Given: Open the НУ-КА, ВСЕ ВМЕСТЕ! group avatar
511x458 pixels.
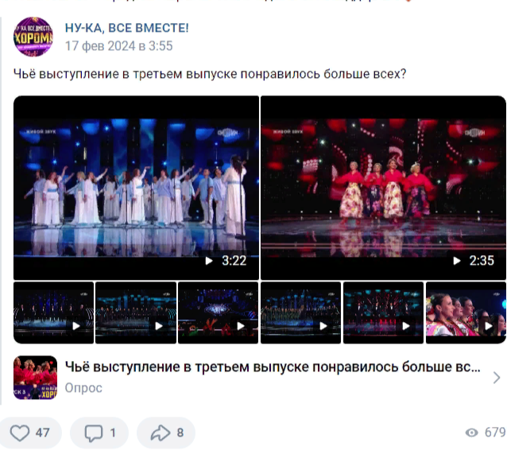Looking at the screenshot, I should [x=33, y=37].
